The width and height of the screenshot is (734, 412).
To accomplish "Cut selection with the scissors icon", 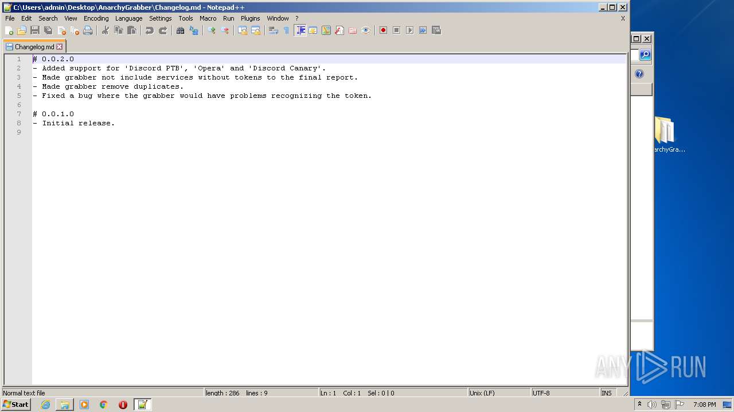I will tap(106, 30).
